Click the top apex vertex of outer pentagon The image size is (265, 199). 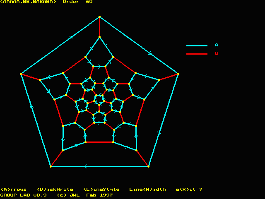[99, 17]
